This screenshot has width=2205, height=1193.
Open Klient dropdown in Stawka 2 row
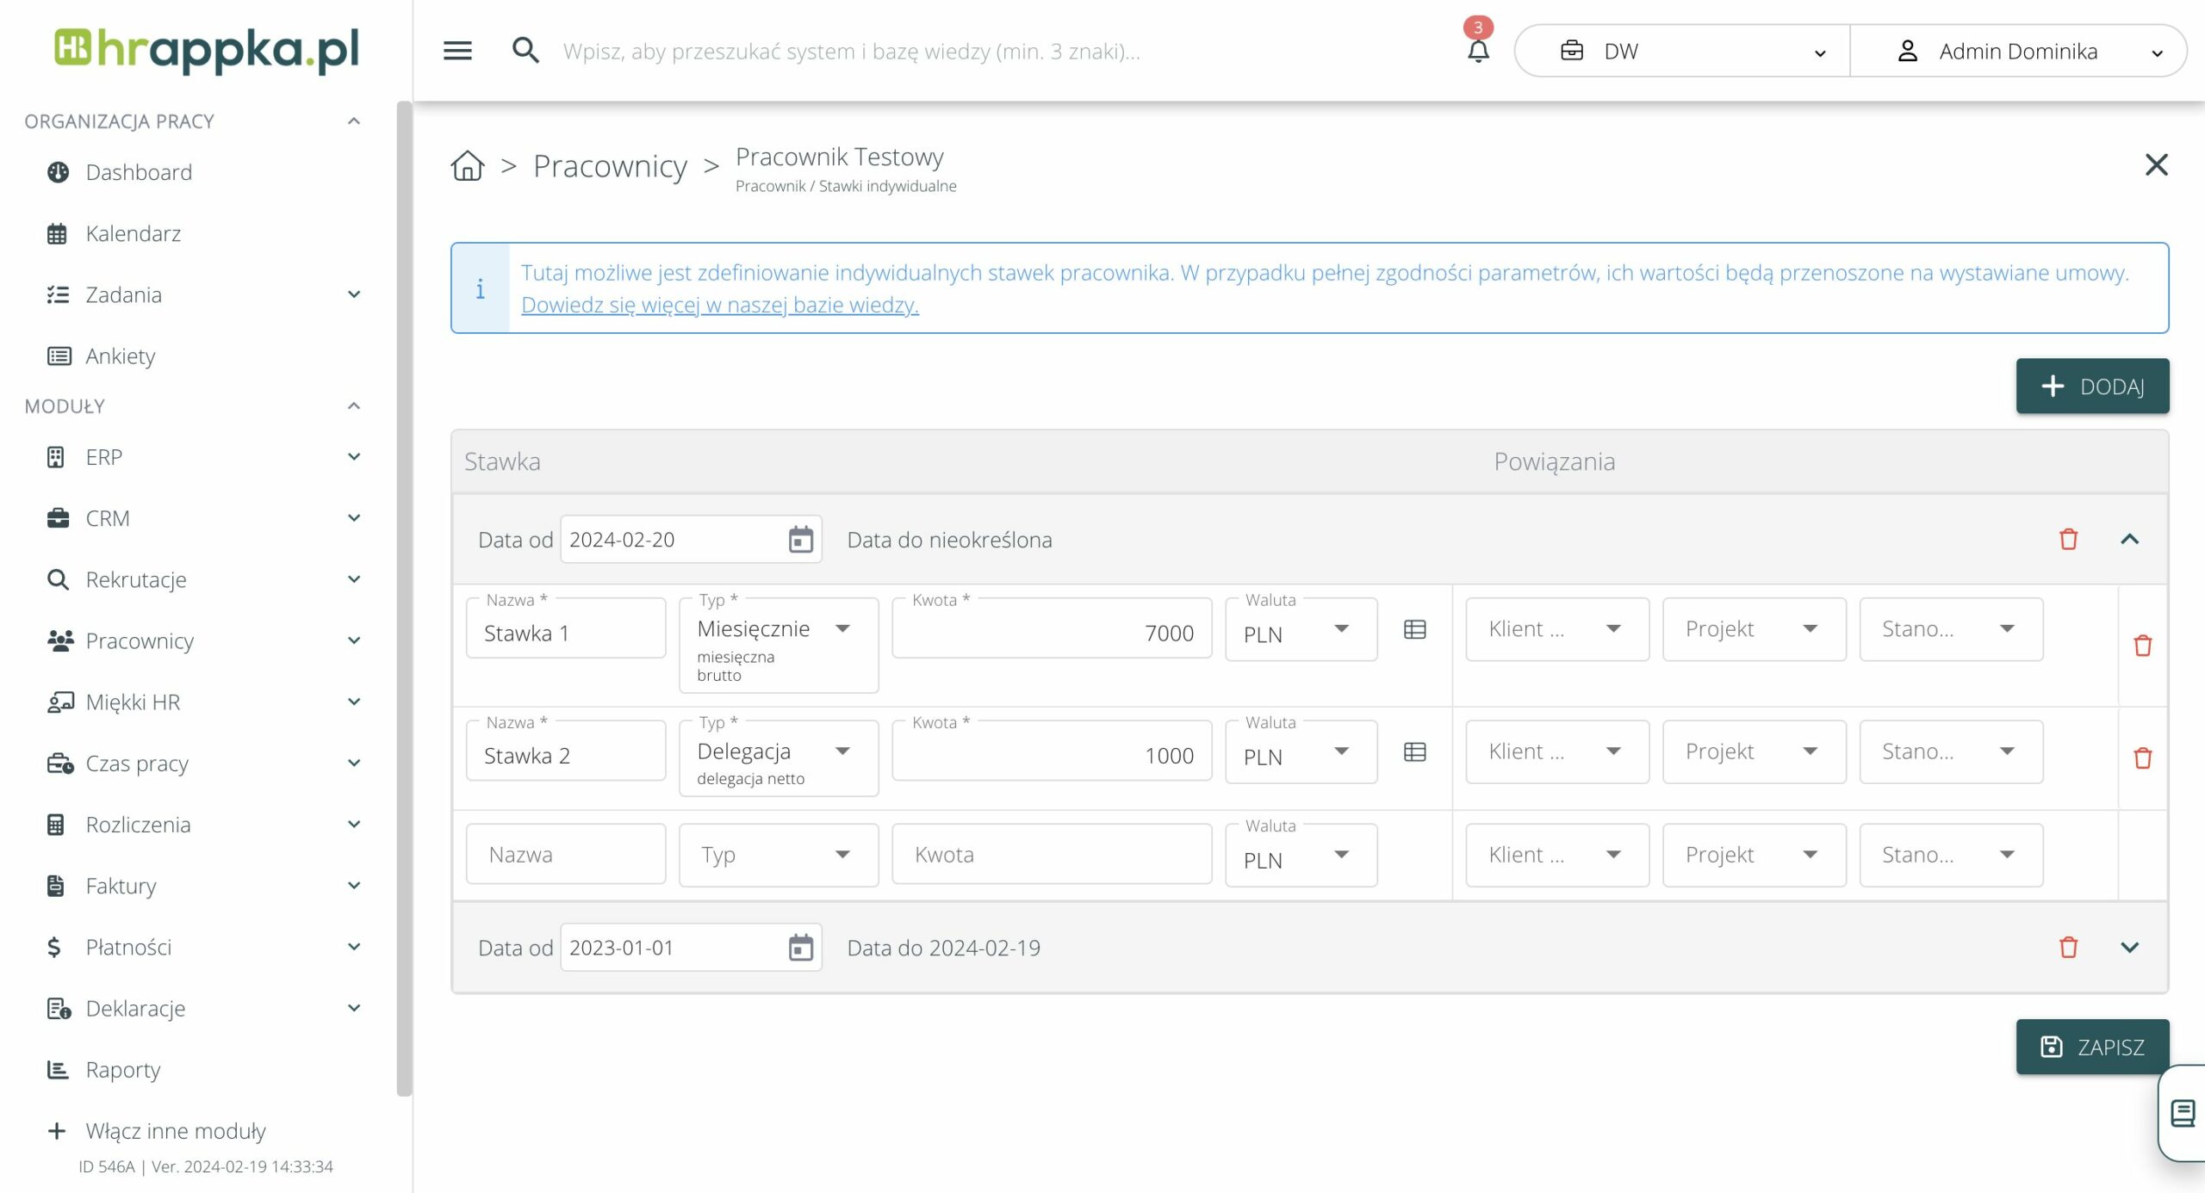pyautogui.click(x=1556, y=751)
